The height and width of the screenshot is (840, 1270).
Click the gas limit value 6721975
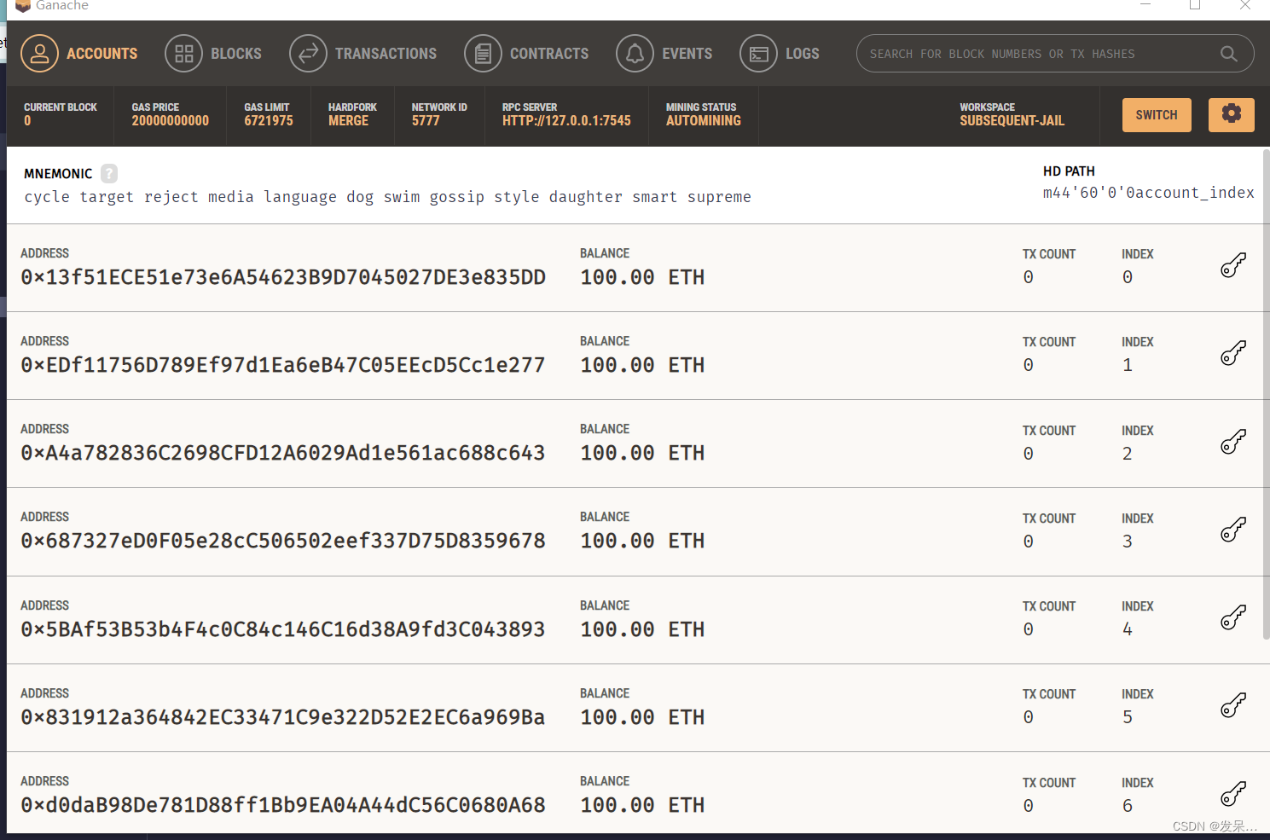coord(269,121)
